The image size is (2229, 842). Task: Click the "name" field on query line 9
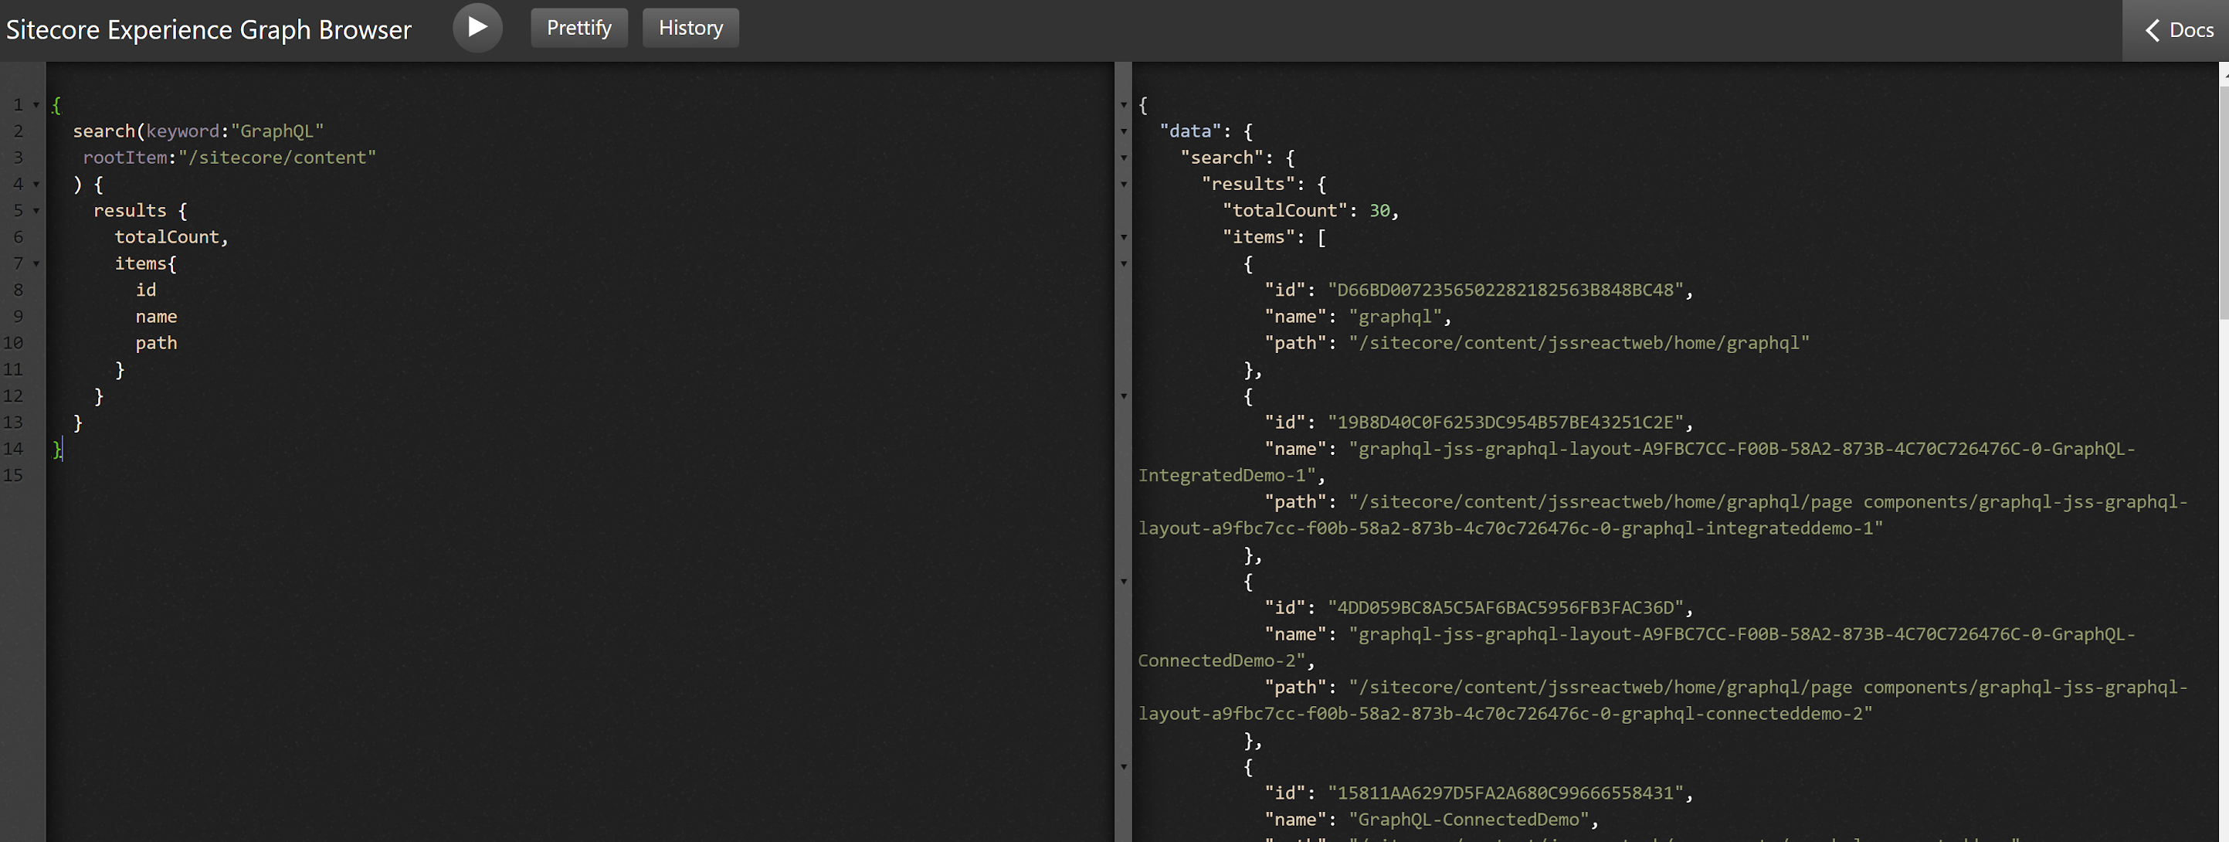coord(156,317)
